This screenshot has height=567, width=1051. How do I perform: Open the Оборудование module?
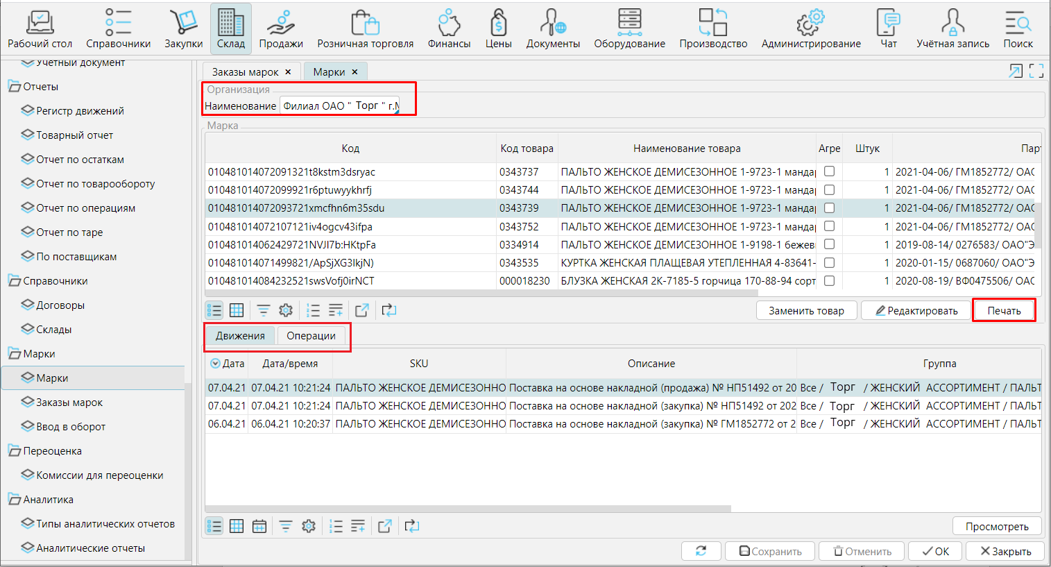[x=629, y=29]
